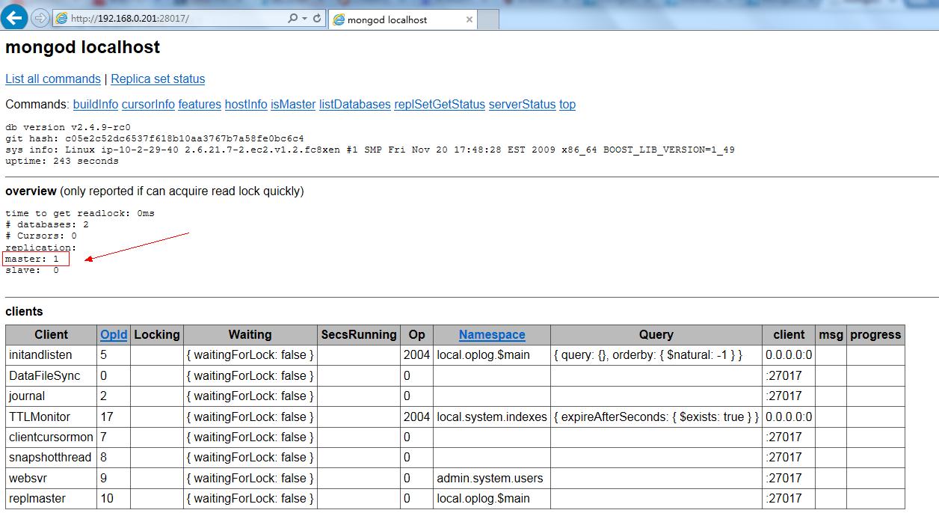
Task: Open the replSetGetStatus command link
Action: tap(440, 104)
